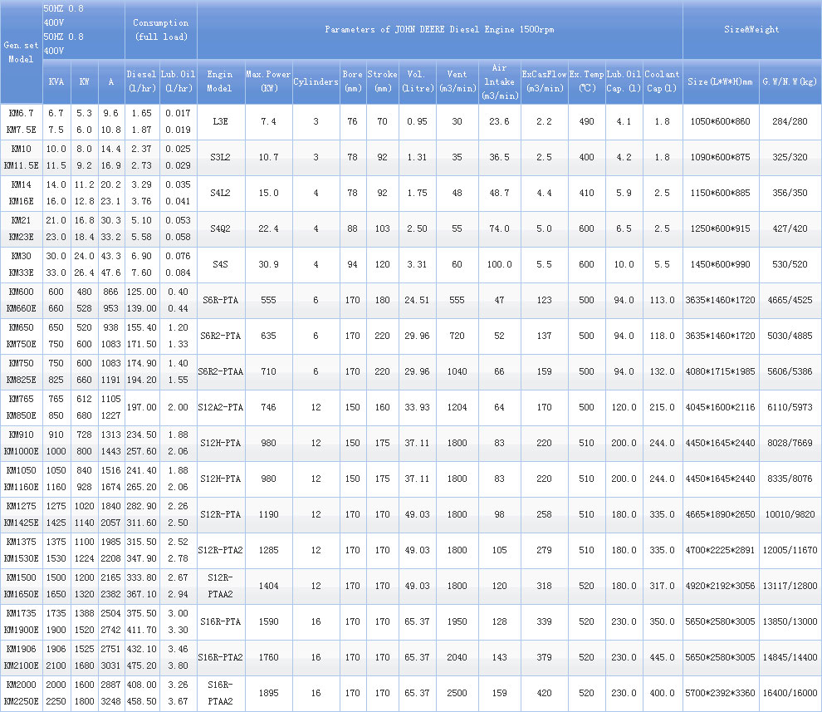
Task: Select the Size&Weight group header
Action: (751, 29)
